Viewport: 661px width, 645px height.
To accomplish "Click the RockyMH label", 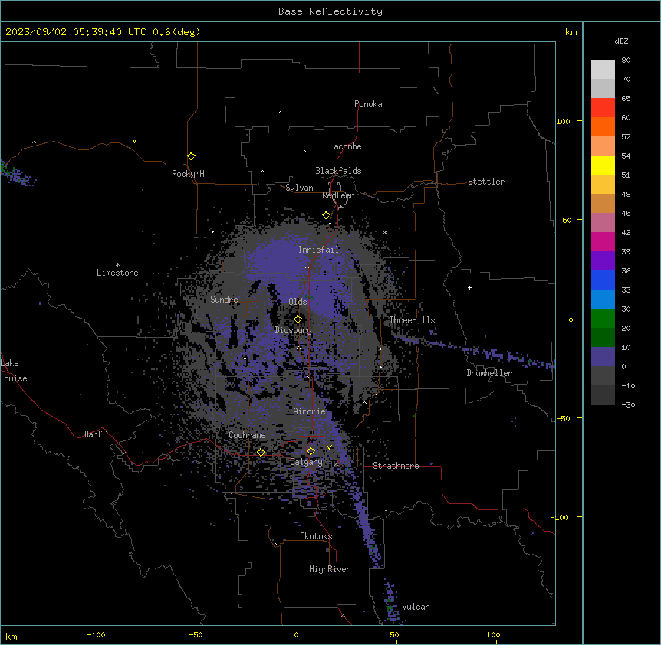I will point(188,174).
